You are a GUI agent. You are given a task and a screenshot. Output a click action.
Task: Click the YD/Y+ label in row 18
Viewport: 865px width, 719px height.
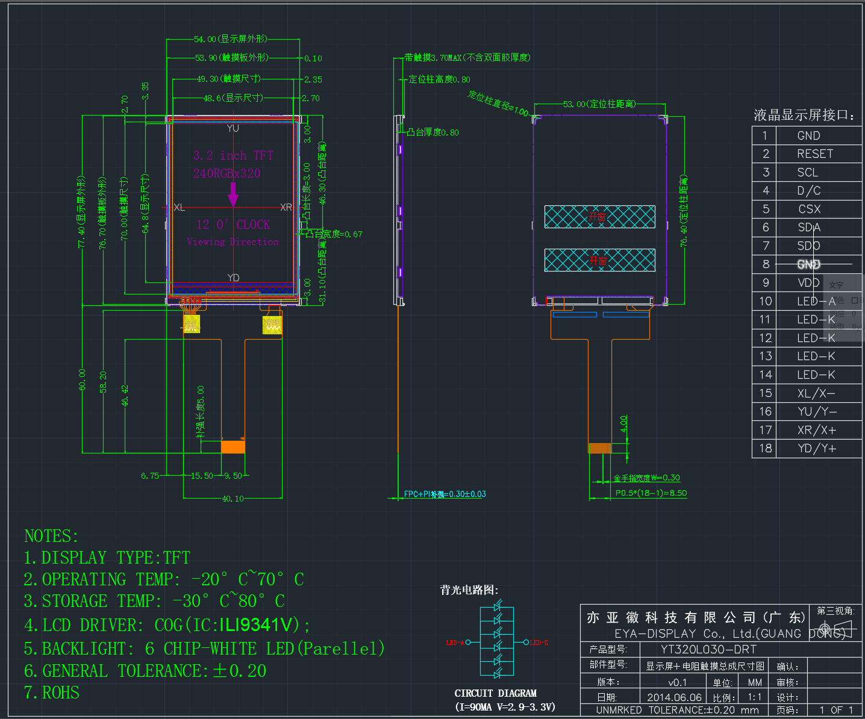(817, 449)
